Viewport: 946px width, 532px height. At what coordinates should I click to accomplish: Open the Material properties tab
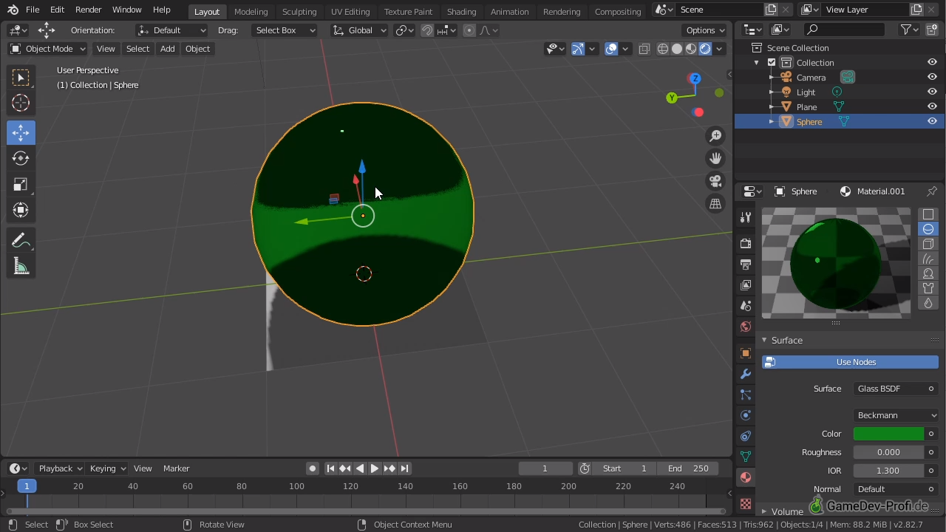coord(746,477)
